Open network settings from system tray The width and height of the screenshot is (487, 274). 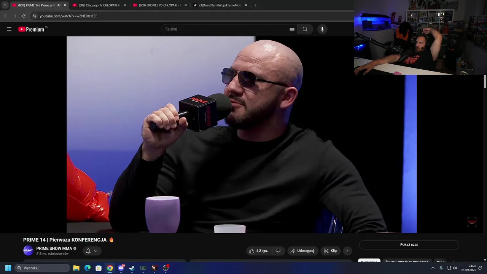click(449, 268)
